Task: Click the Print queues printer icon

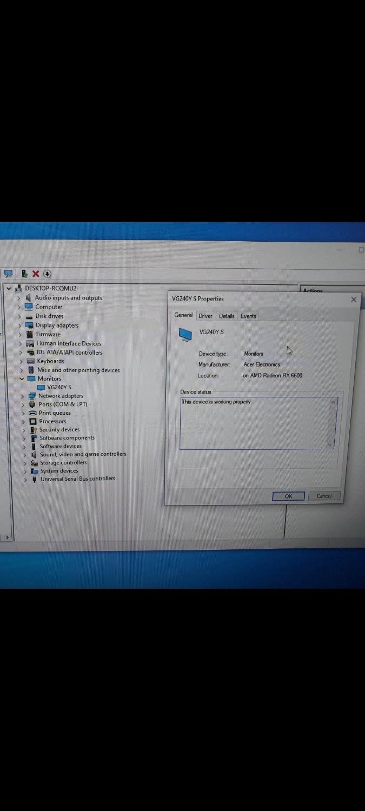Action: click(x=33, y=413)
